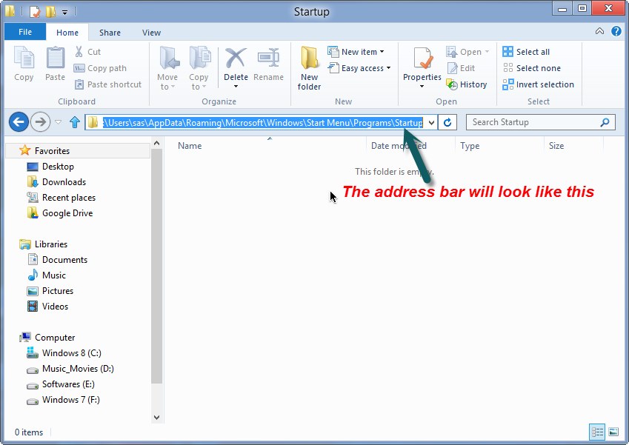
Task: Select Libraries in the navigation pane
Action: point(51,244)
